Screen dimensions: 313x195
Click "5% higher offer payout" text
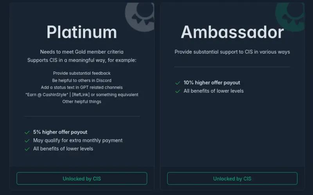click(x=60, y=132)
